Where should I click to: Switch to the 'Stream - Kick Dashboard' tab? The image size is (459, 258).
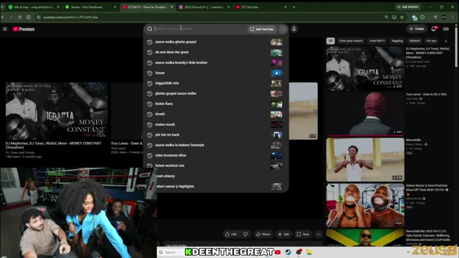91,7
